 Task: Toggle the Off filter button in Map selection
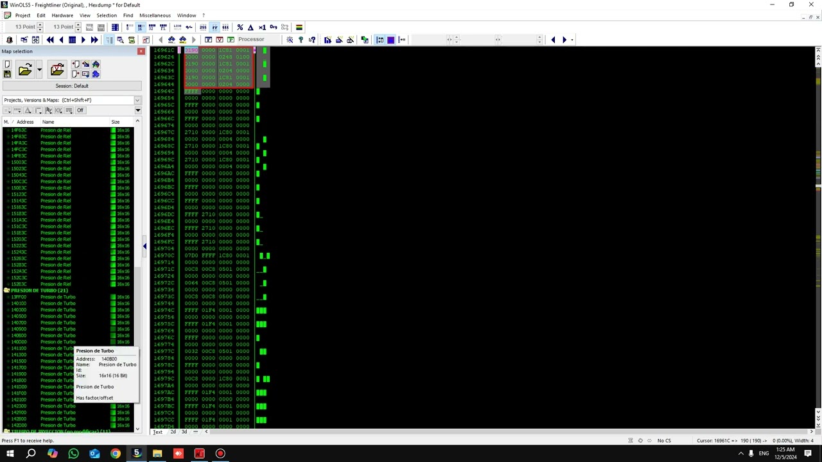[80, 110]
